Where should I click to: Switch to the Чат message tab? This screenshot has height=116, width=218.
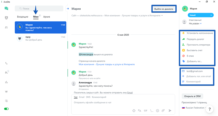[76, 97]
